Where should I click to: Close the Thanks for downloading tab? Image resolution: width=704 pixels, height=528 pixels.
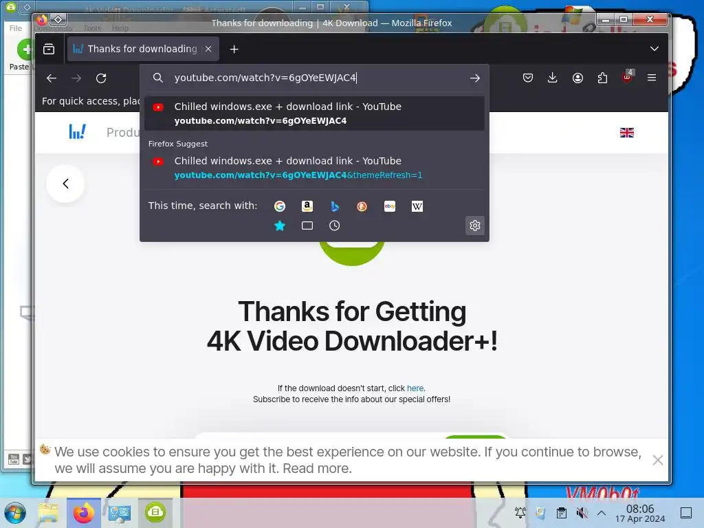pyautogui.click(x=208, y=49)
